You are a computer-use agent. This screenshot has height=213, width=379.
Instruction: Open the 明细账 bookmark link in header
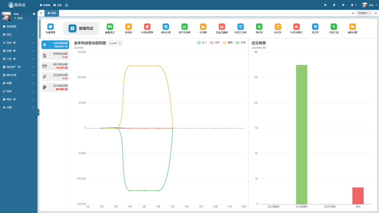point(45,5)
